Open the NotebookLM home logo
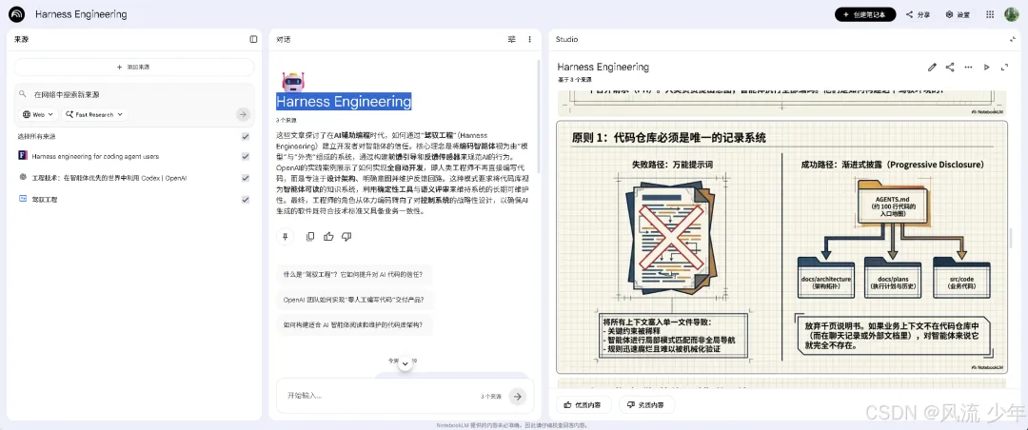The height and width of the screenshot is (430, 1028). click(x=17, y=14)
